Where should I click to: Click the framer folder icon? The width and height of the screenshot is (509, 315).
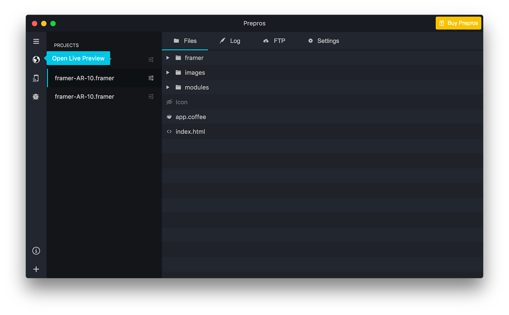[x=178, y=58]
